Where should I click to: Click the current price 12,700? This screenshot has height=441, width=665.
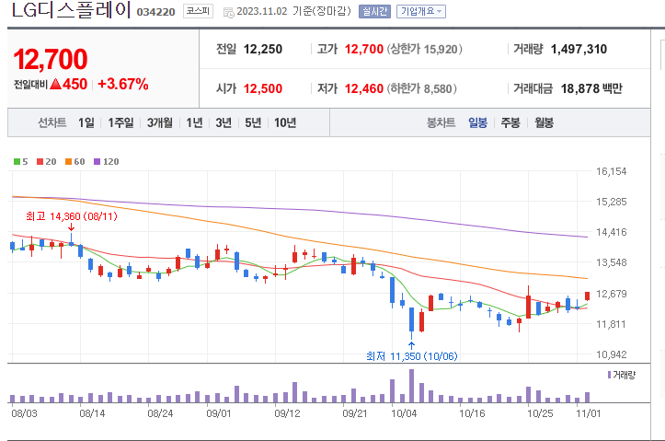point(51,59)
